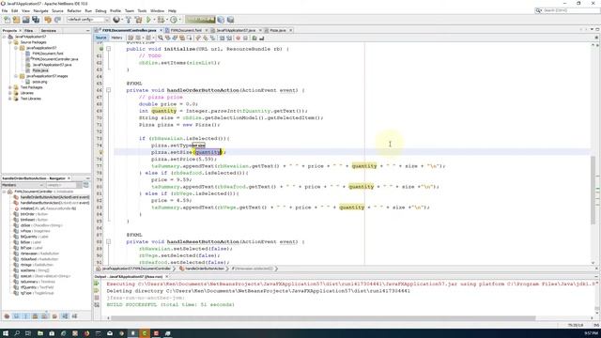Select tfQuantity : TextField in Navigator
Image resolution: width=601 pixels, height=338 pixels.
(x=37, y=287)
